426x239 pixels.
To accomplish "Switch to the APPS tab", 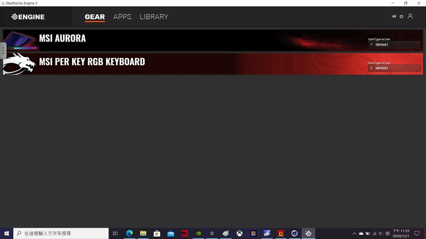I will tap(122, 17).
